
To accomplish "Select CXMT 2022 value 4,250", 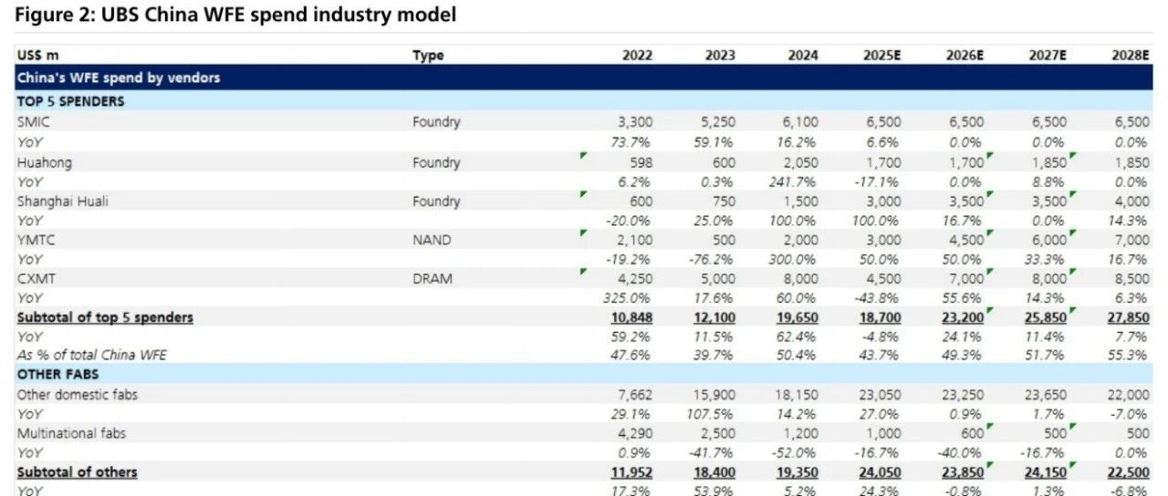I will tap(634, 279).
